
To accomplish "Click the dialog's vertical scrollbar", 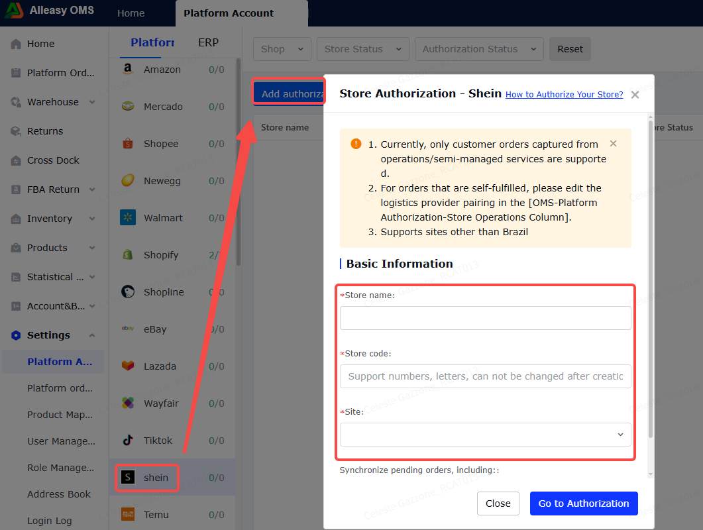I will pyautogui.click(x=650, y=278).
